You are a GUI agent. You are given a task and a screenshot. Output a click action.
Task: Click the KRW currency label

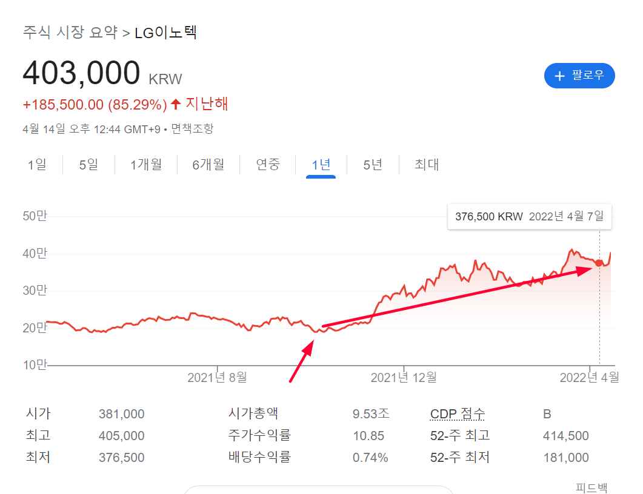(x=165, y=79)
